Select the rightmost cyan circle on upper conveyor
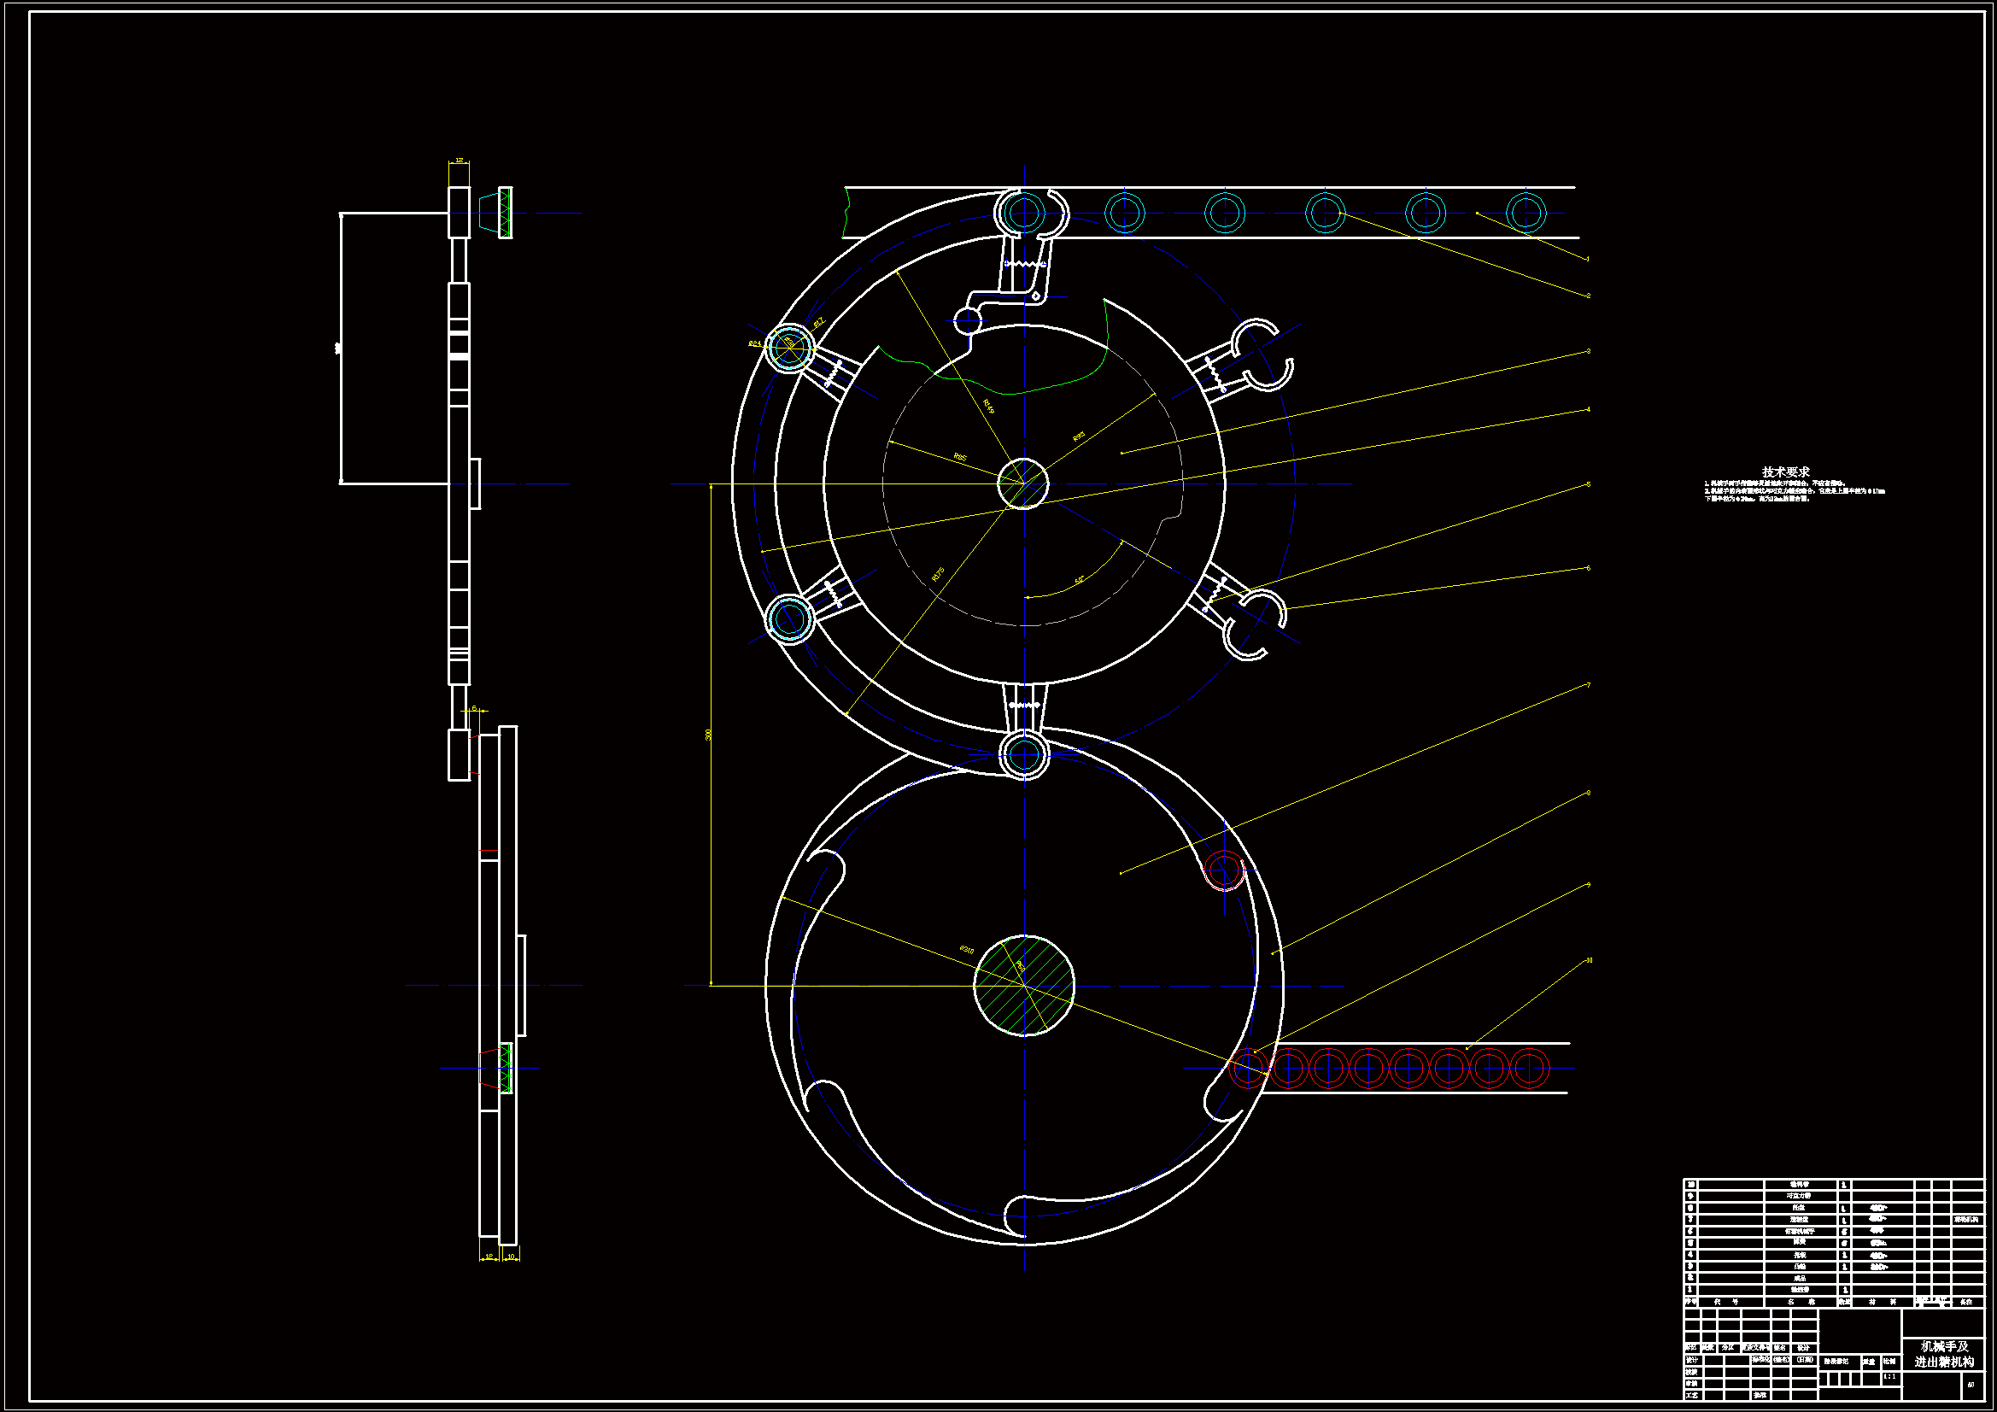The height and width of the screenshot is (1412, 1997). click(1526, 213)
